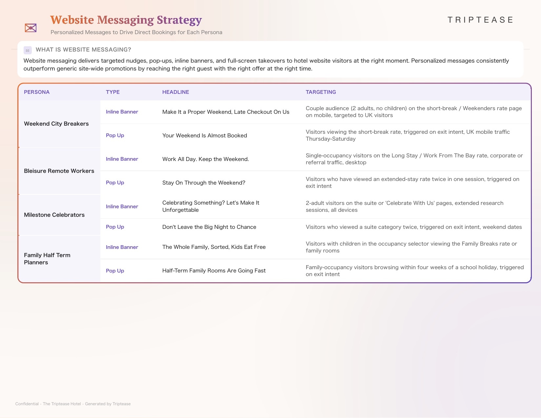The width and height of the screenshot is (541, 418).
Task: Click 'Pop Up' in the 'Your Weekend Is Almost Booked' row
Action: 115,135
